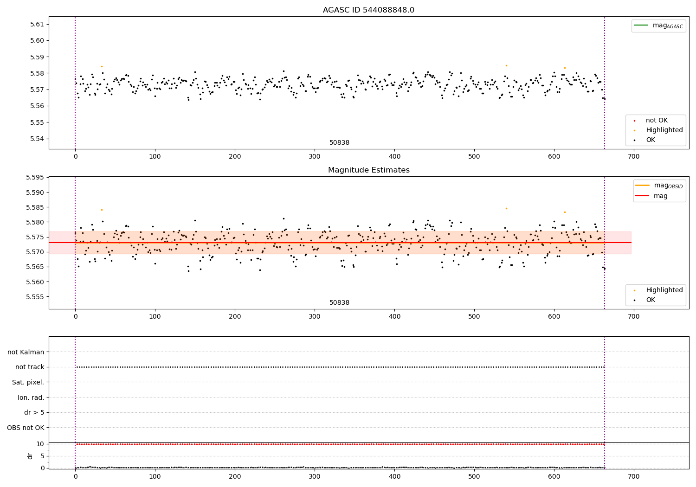The width and height of the screenshot is (696, 487).
Task: Click the 5.575 y-axis tick label
Action: 35,237
